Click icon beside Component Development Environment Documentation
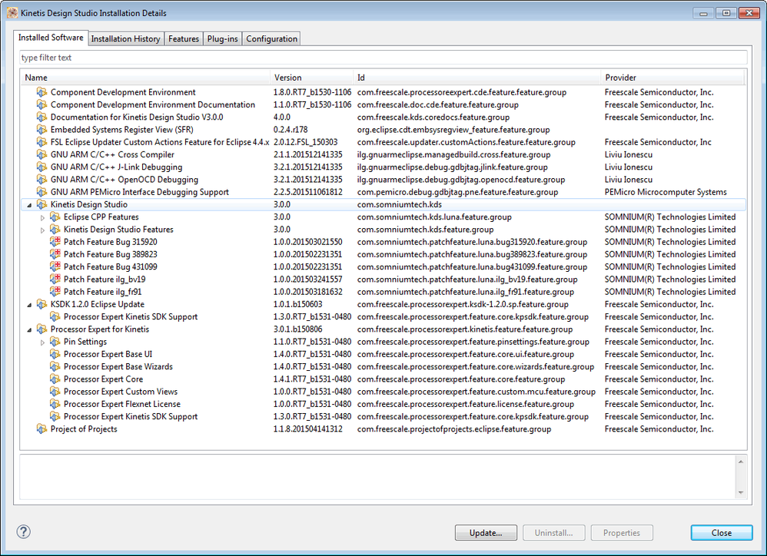This screenshot has height=556, width=767. pos(42,104)
